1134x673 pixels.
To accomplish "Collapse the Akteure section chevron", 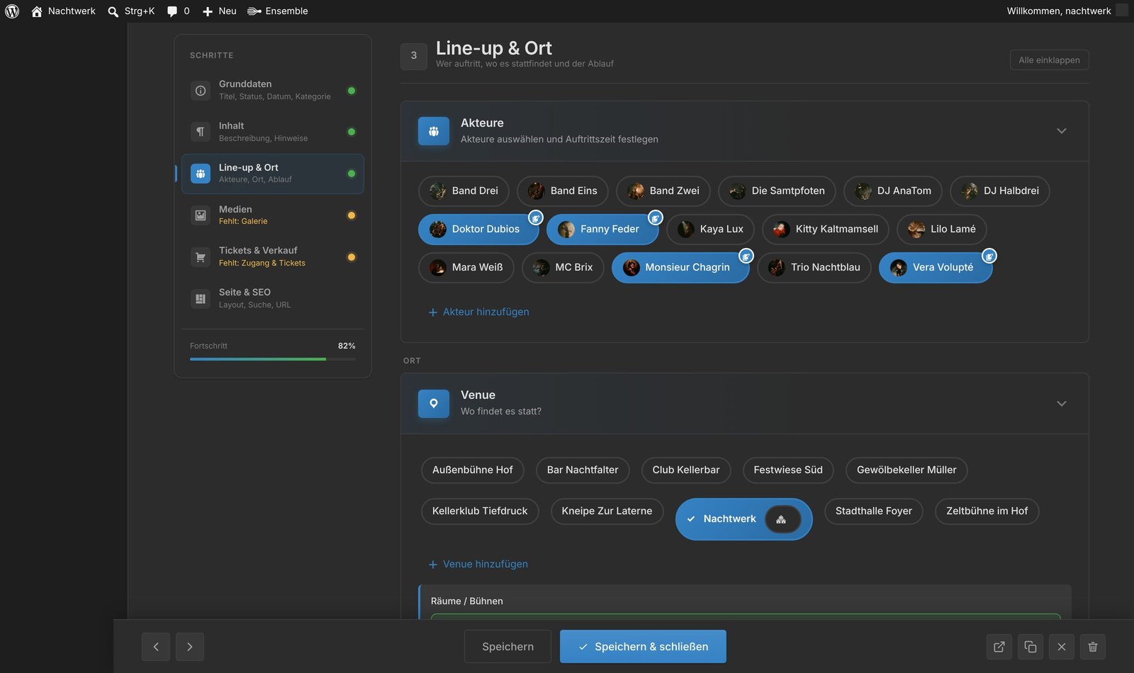I will tap(1062, 131).
